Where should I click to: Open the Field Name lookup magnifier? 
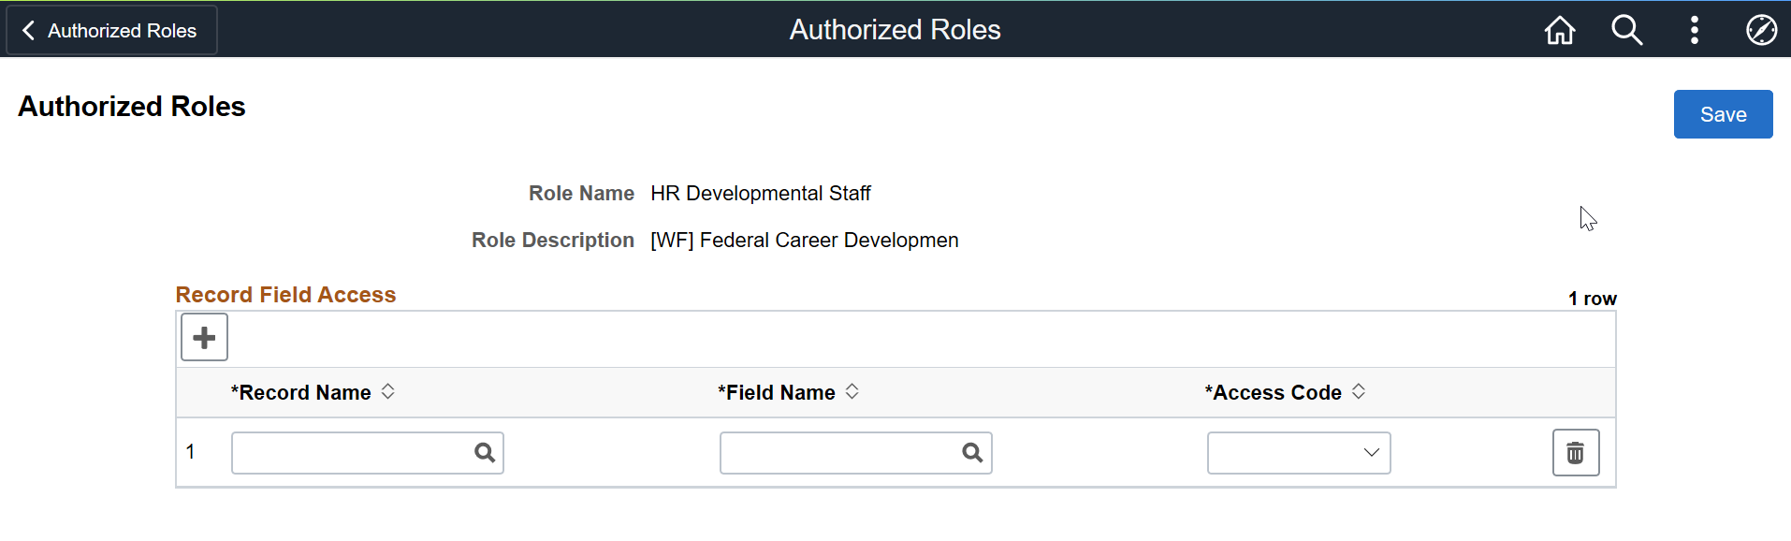(x=972, y=452)
